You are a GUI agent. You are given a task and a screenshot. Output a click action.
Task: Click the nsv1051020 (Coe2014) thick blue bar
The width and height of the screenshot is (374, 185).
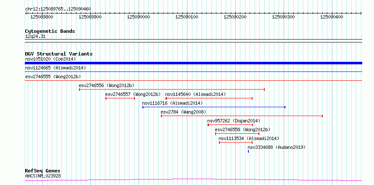pos(193,63)
